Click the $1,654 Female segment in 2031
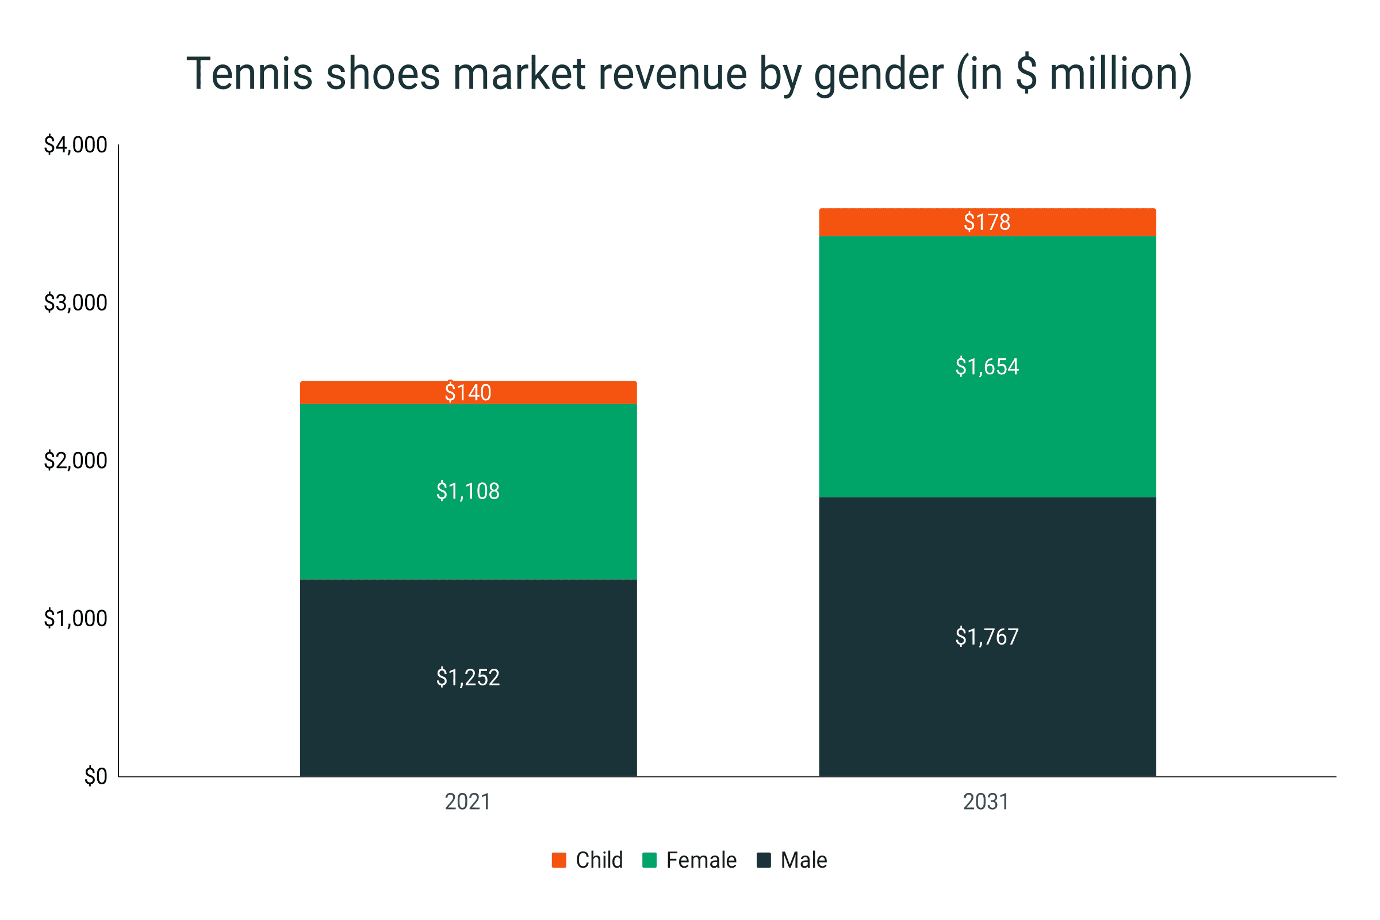Viewport: 1380px width, 920px height. (x=987, y=367)
